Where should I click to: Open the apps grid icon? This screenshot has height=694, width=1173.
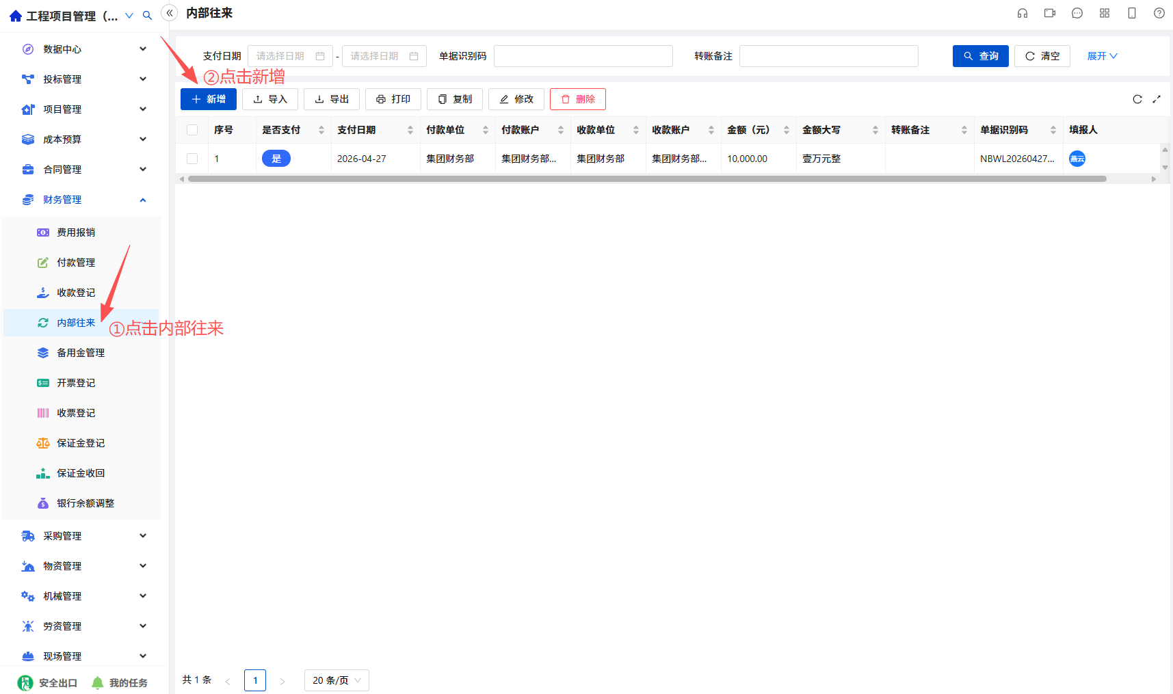pos(1105,13)
